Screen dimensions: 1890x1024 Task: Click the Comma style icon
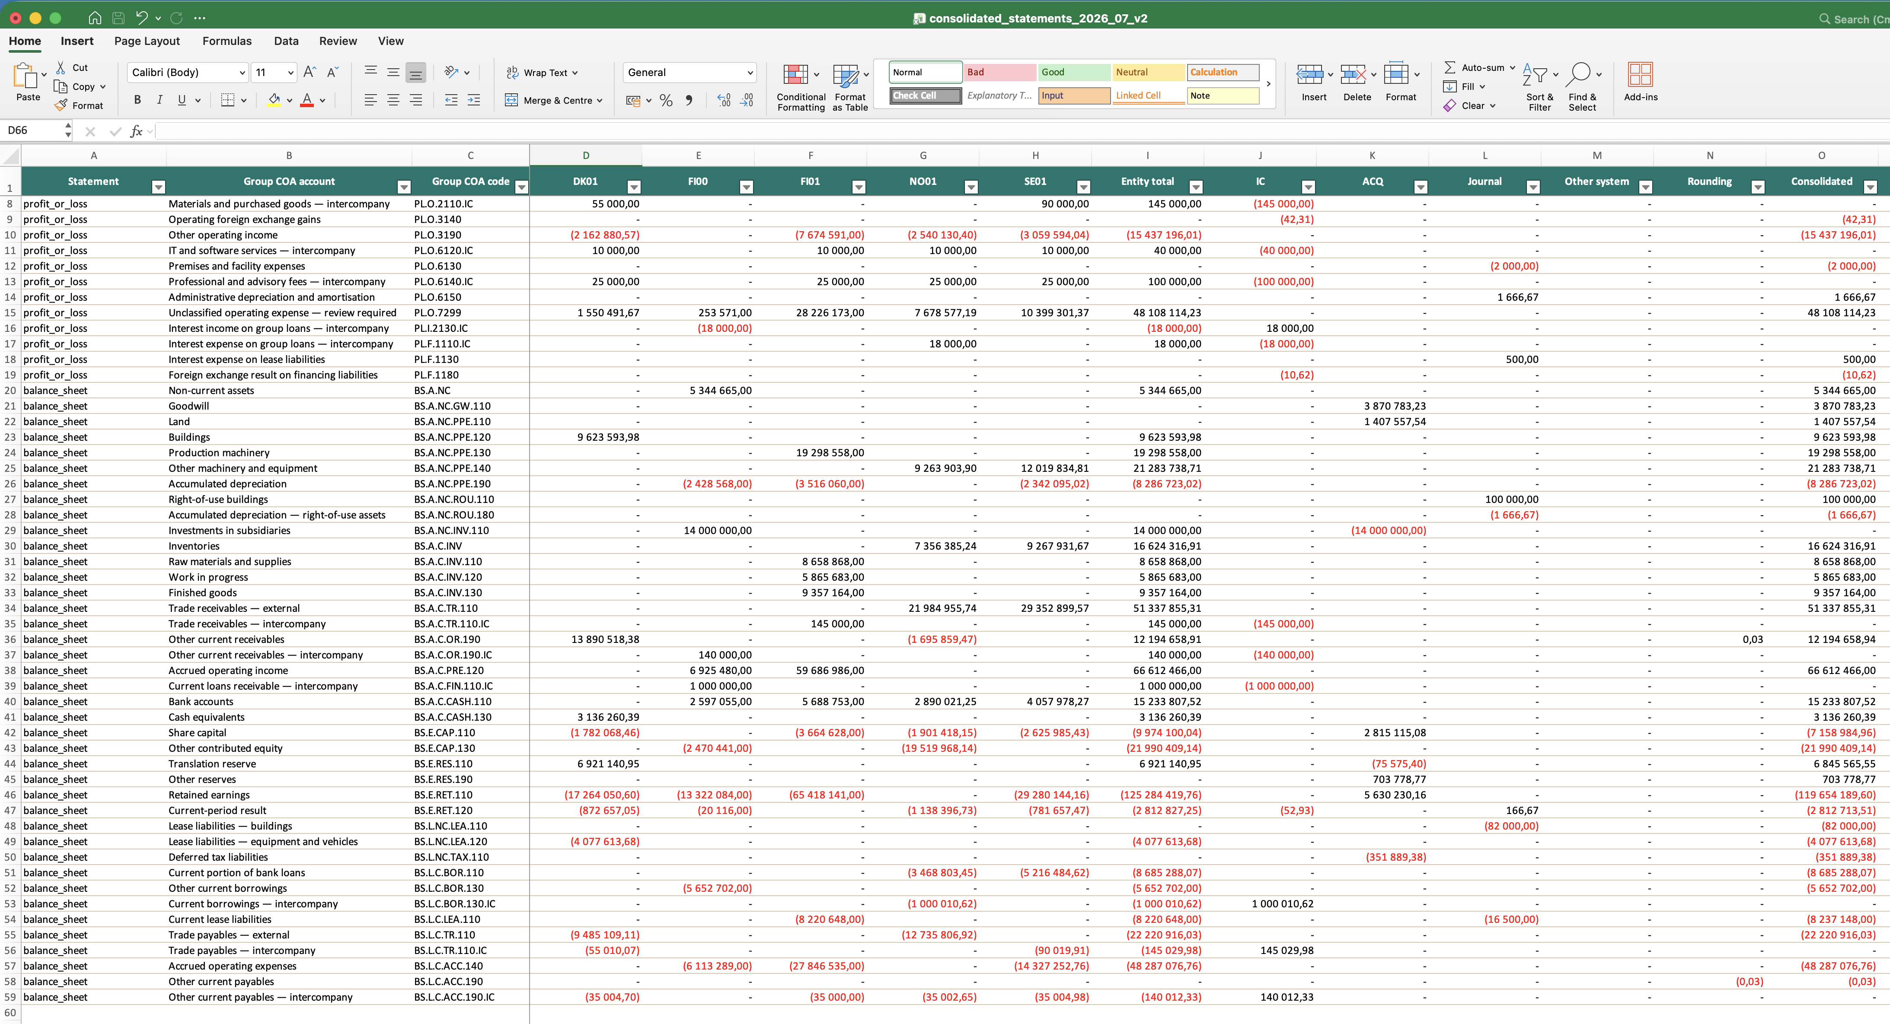point(689,100)
